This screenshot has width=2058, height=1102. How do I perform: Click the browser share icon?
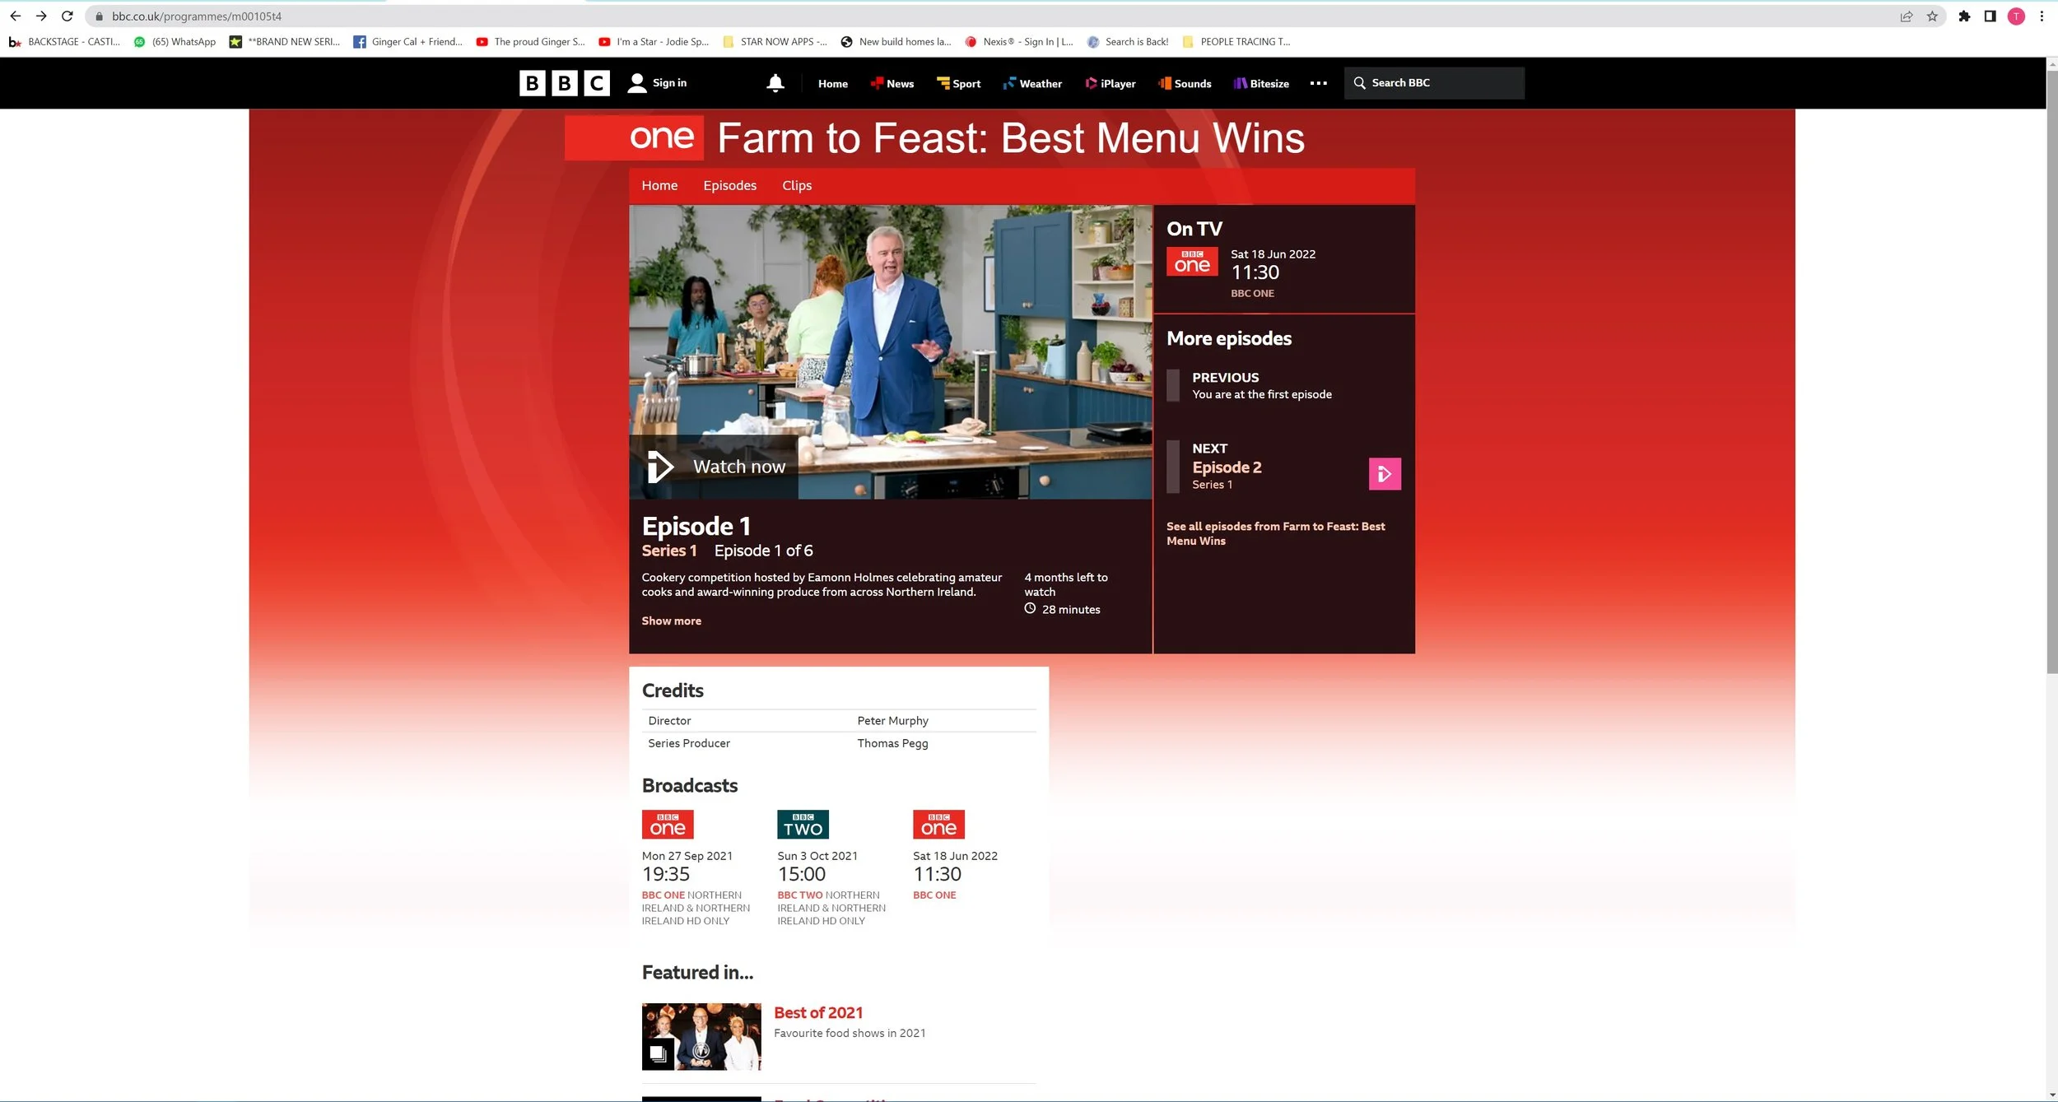[x=1906, y=16]
